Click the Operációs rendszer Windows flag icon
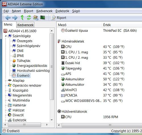 tap(10, 85)
